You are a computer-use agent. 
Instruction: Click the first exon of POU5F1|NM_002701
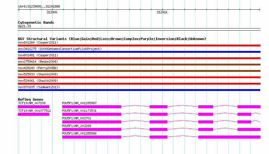click(92, 122)
